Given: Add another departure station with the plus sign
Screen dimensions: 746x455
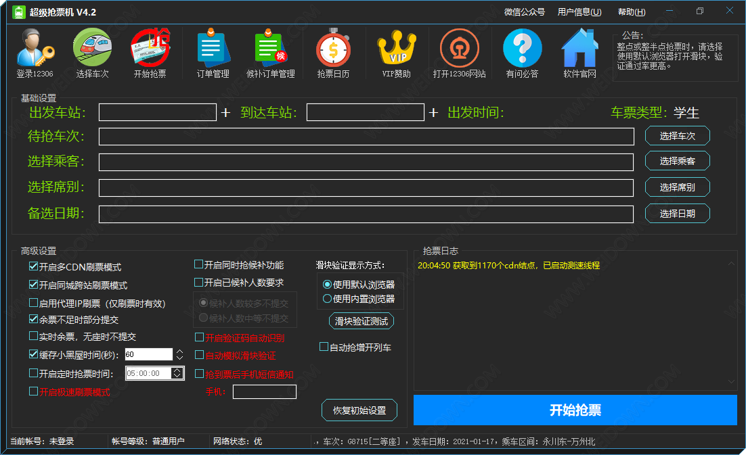Looking at the screenshot, I should coord(225,112).
